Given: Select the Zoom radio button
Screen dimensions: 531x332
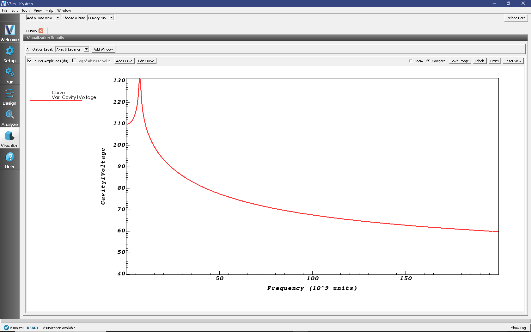Looking at the screenshot, I should click(411, 61).
